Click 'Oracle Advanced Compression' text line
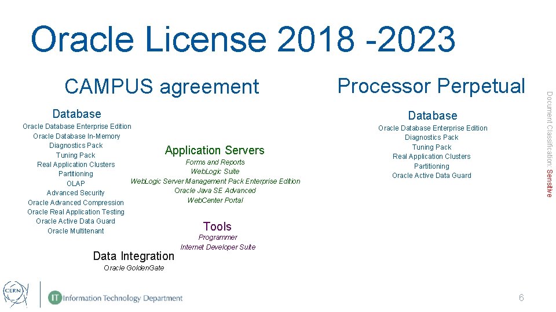Image resolution: width=556 pixels, height=312 pixels. point(76,203)
